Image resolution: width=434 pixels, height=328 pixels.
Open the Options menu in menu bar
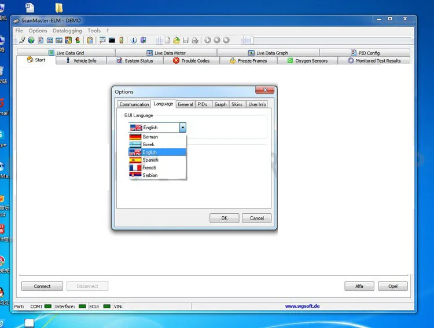tap(38, 31)
